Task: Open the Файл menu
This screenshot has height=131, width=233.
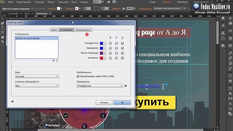Action: point(11,2)
